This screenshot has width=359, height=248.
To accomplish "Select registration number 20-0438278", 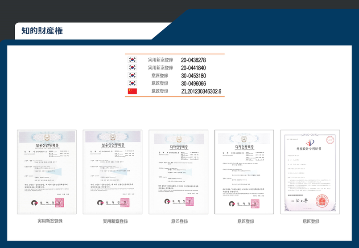I will point(194,60).
